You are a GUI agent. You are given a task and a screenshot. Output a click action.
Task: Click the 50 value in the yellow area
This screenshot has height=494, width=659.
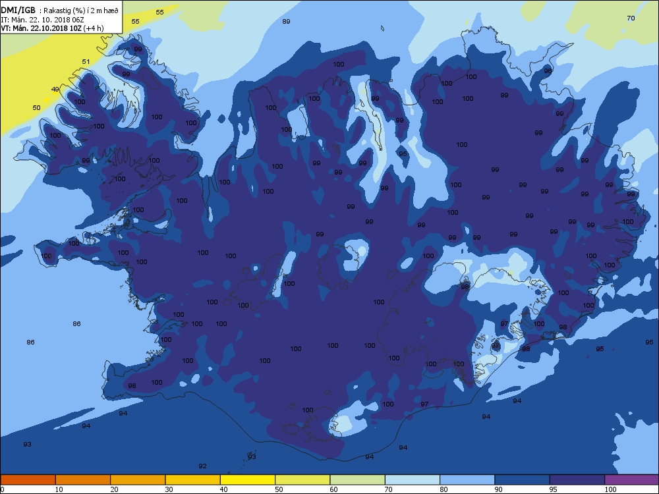click(x=36, y=107)
